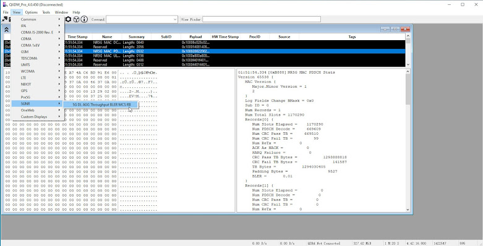Viewport: 483px width, 246px height.
Task: Close the inner log view window
Action: [405, 29]
